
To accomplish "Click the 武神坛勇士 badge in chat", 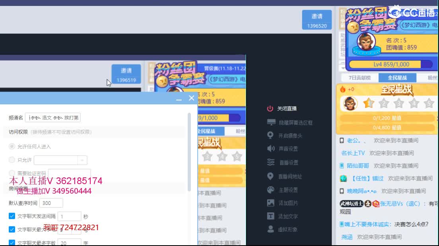I will [352, 204].
